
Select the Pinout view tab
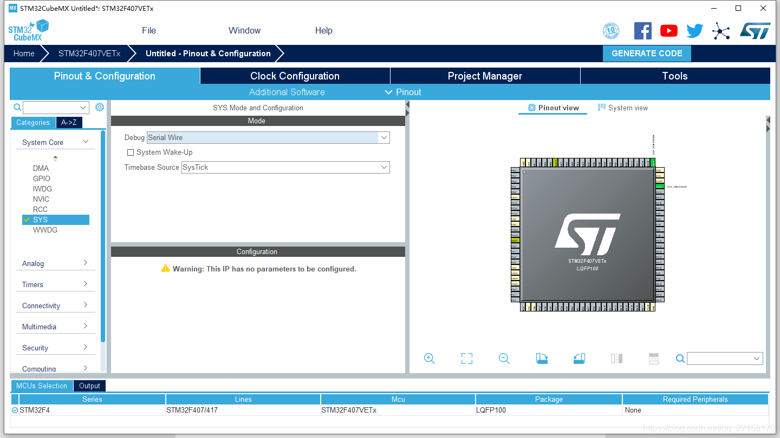pos(553,108)
